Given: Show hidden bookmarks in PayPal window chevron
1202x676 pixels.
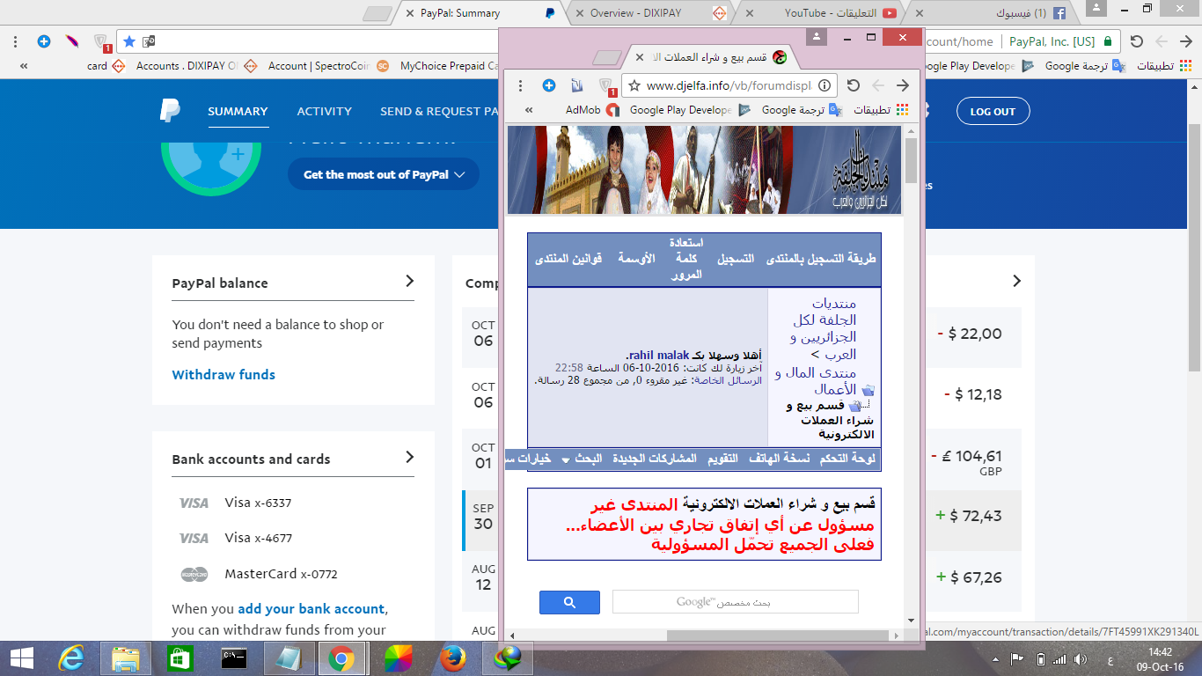Looking at the screenshot, I should pos(23,65).
